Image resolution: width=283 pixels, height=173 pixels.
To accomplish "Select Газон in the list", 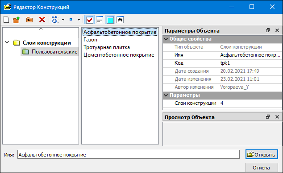I will pyautogui.click(x=90, y=40).
